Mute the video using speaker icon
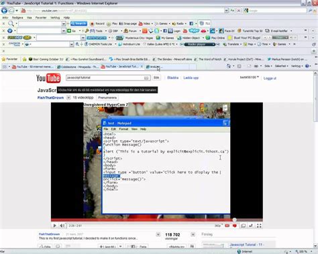 62,226
